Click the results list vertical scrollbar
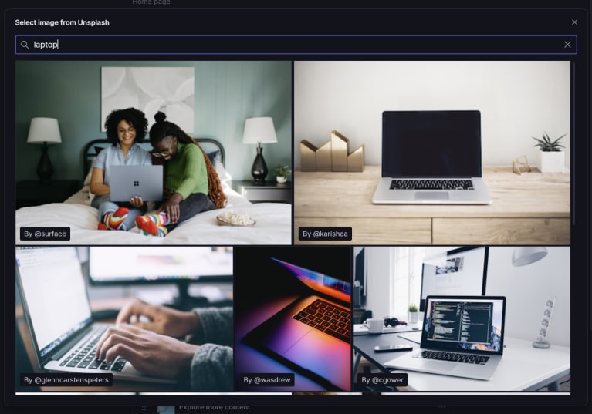 pyautogui.click(x=574, y=143)
